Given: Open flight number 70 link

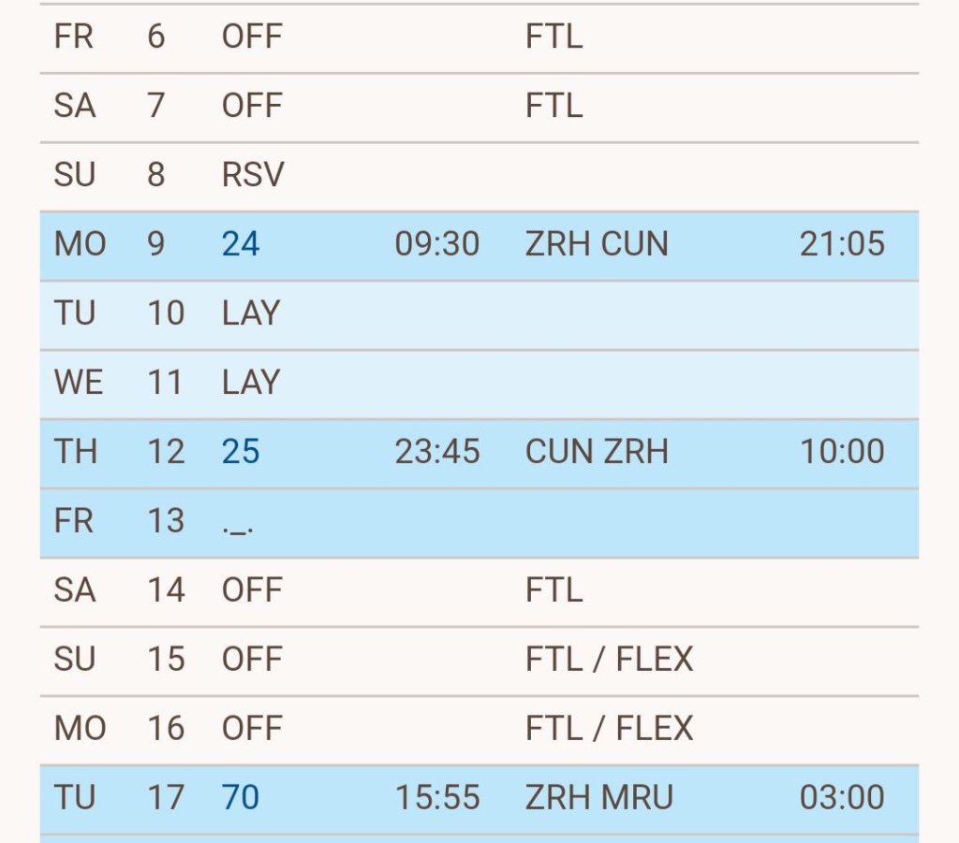Looking at the screenshot, I should pyautogui.click(x=240, y=799).
